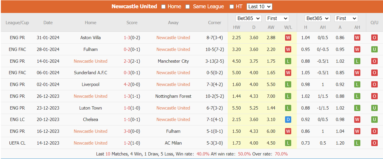
Task: Check the HT checkbox
Action: coord(232,7)
